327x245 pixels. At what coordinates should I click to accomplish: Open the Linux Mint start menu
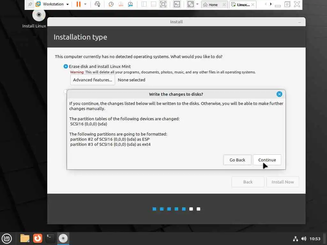[x=7, y=238]
